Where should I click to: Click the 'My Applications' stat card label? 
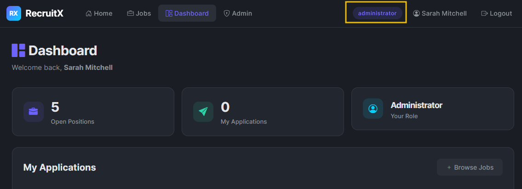pos(244,122)
